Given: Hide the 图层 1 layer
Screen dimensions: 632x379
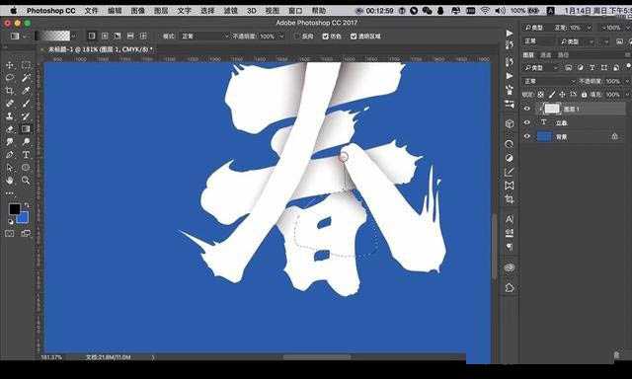Looking at the screenshot, I should 526,109.
